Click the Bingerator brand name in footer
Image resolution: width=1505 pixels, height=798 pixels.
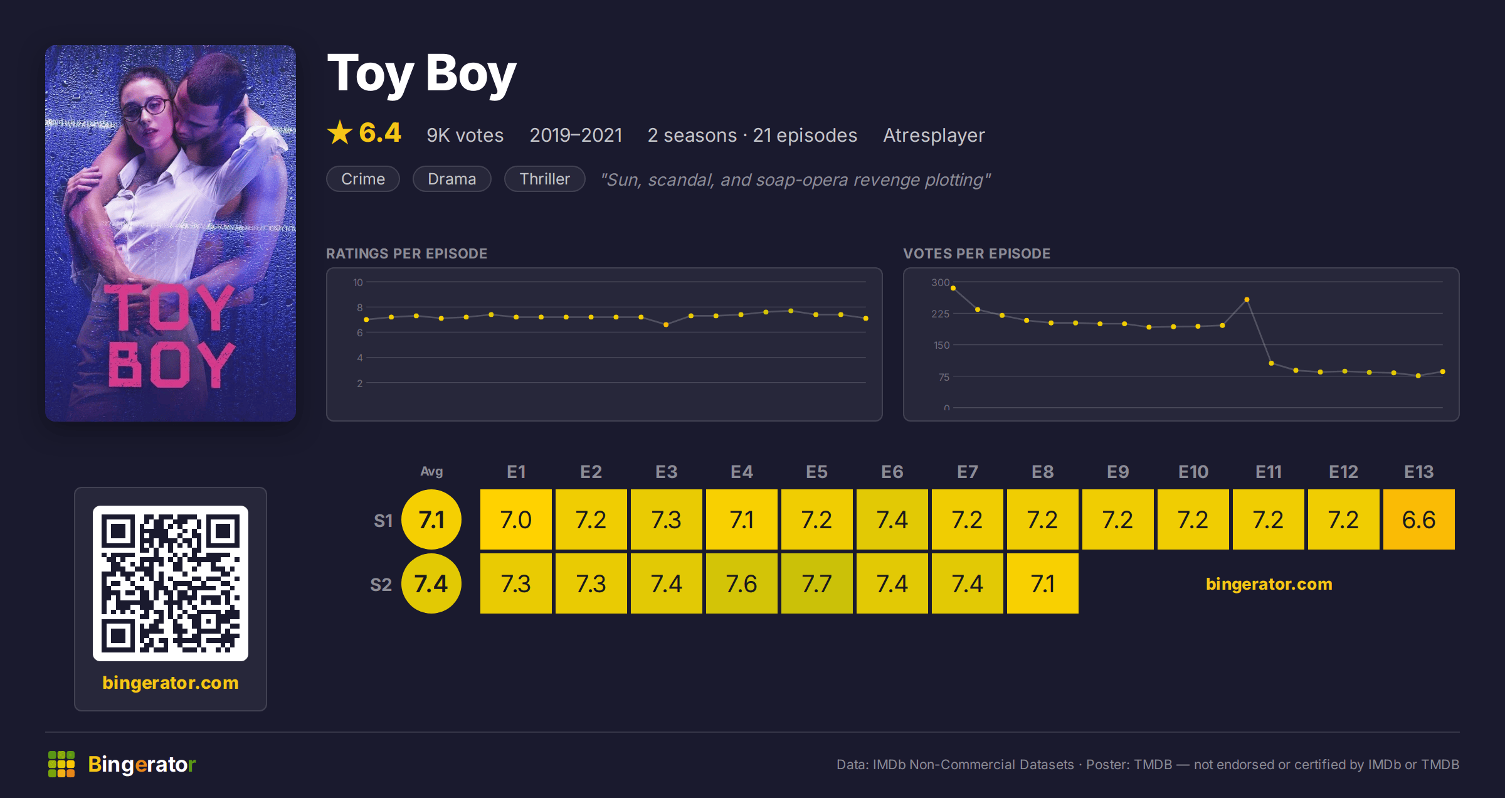pyautogui.click(x=142, y=764)
